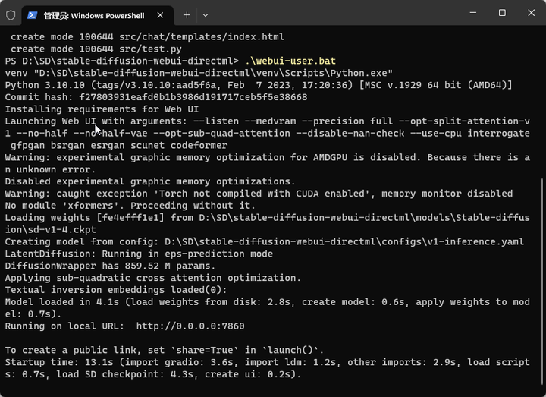Viewport: 546px width, 397px height.
Task: Click the administrator shield icon
Action: (11, 15)
